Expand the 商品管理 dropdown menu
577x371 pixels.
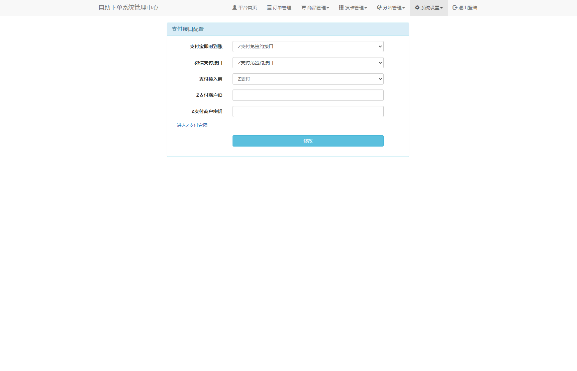[x=315, y=8]
